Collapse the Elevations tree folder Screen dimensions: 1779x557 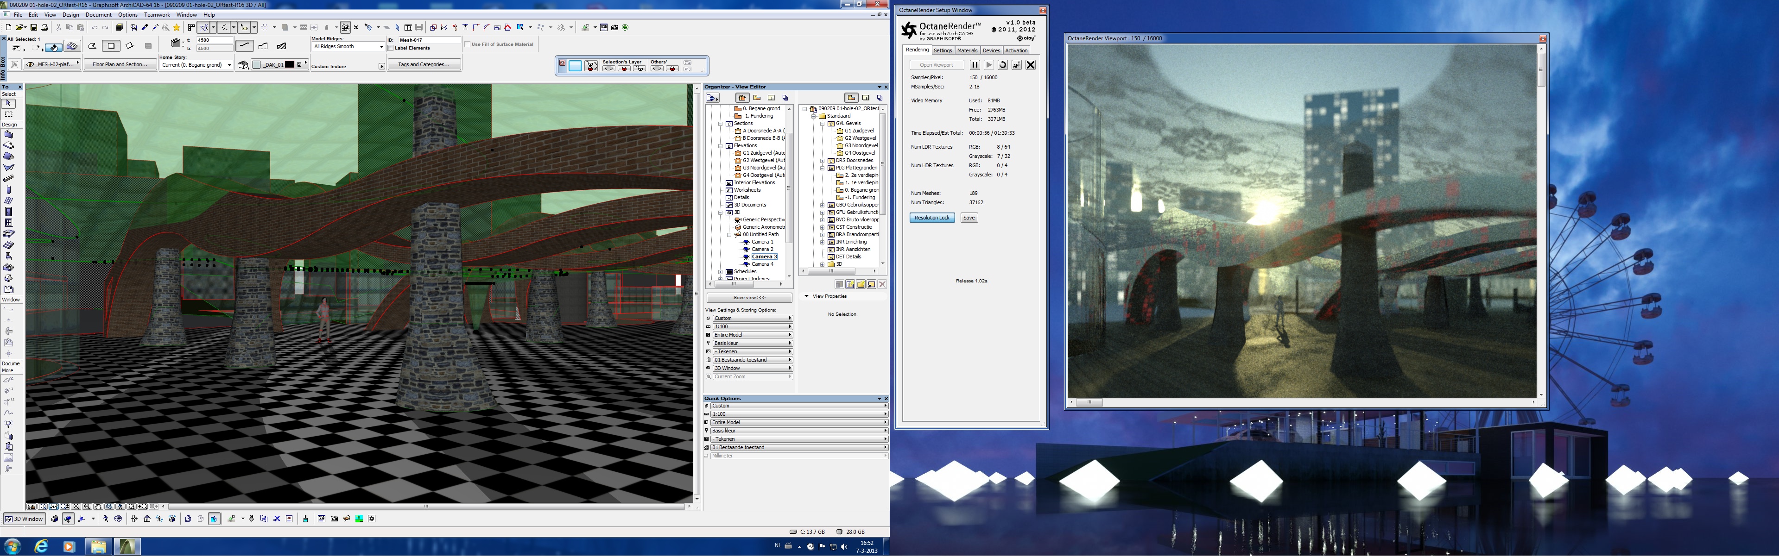pyautogui.click(x=720, y=146)
